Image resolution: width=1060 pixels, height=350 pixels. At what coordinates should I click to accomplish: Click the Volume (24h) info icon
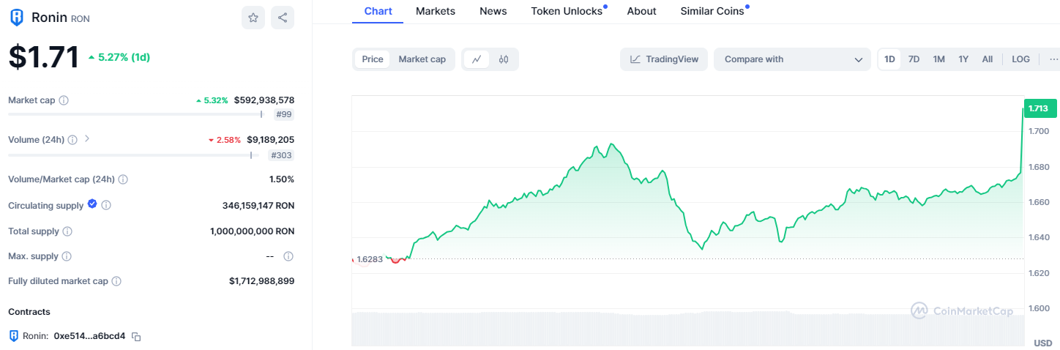pyautogui.click(x=72, y=140)
